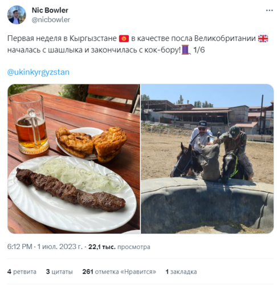The width and height of the screenshot is (277, 285).
Task: Show the 4 ретвита list
Action: tap(22, 271)
